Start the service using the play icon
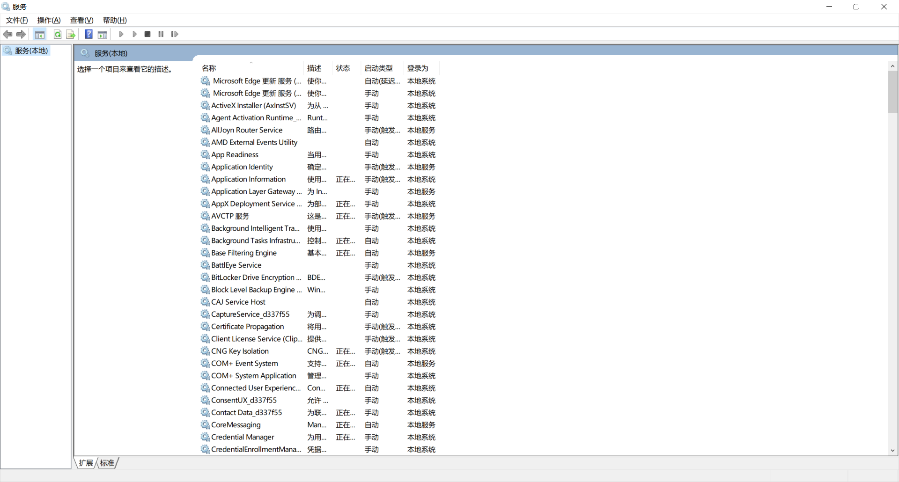Viewport: 899px width, 482px height. click(121, 34)
